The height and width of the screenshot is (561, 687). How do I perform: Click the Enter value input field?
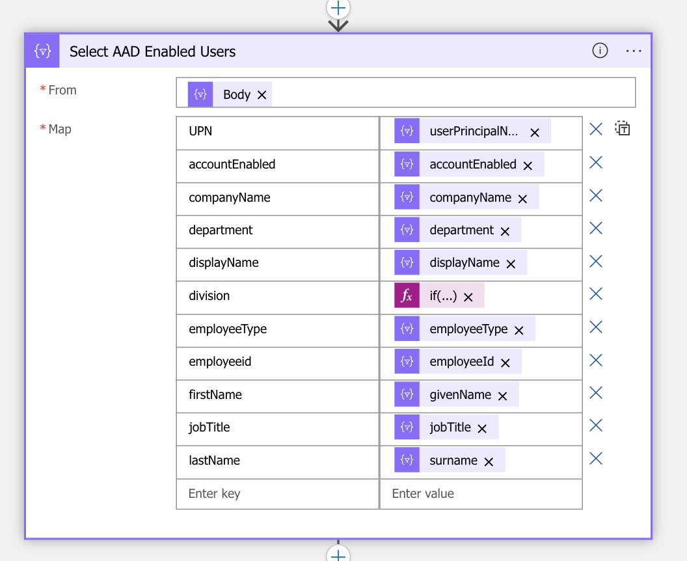tap(481, 494)
